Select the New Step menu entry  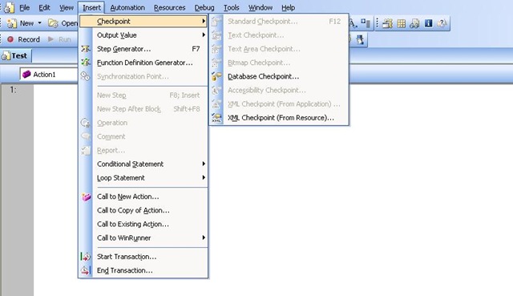[x=143, y=95]
